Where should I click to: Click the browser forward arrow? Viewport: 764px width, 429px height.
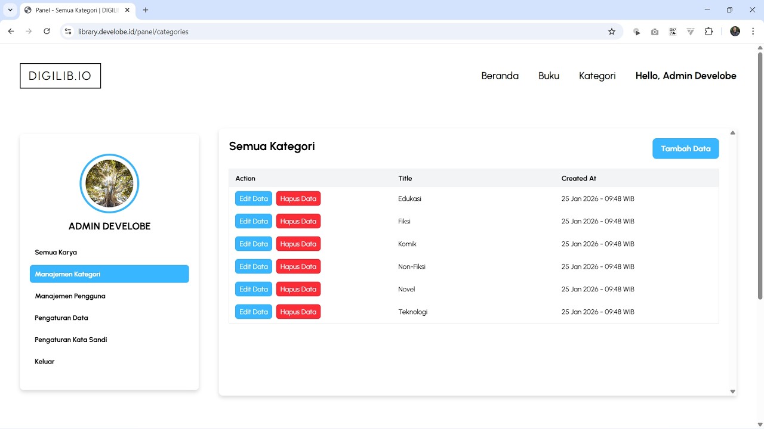point(29,32)
